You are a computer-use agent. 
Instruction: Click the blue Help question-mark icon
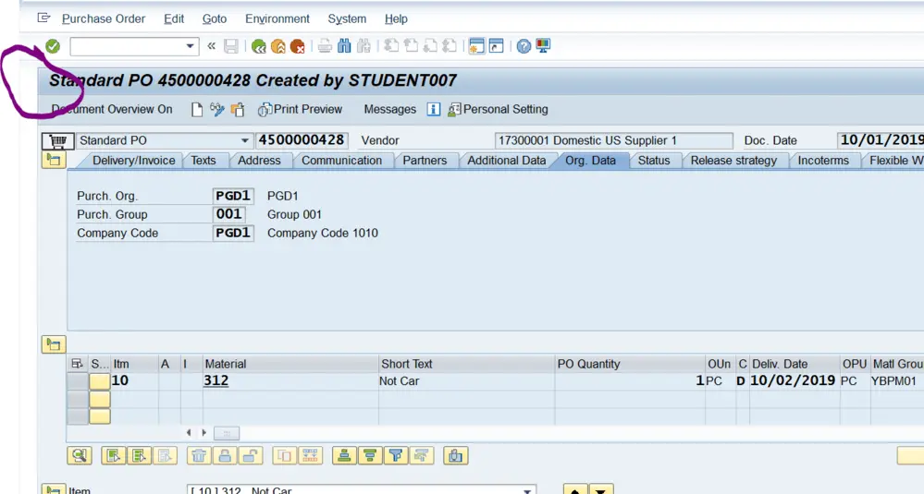coord(524,46)
